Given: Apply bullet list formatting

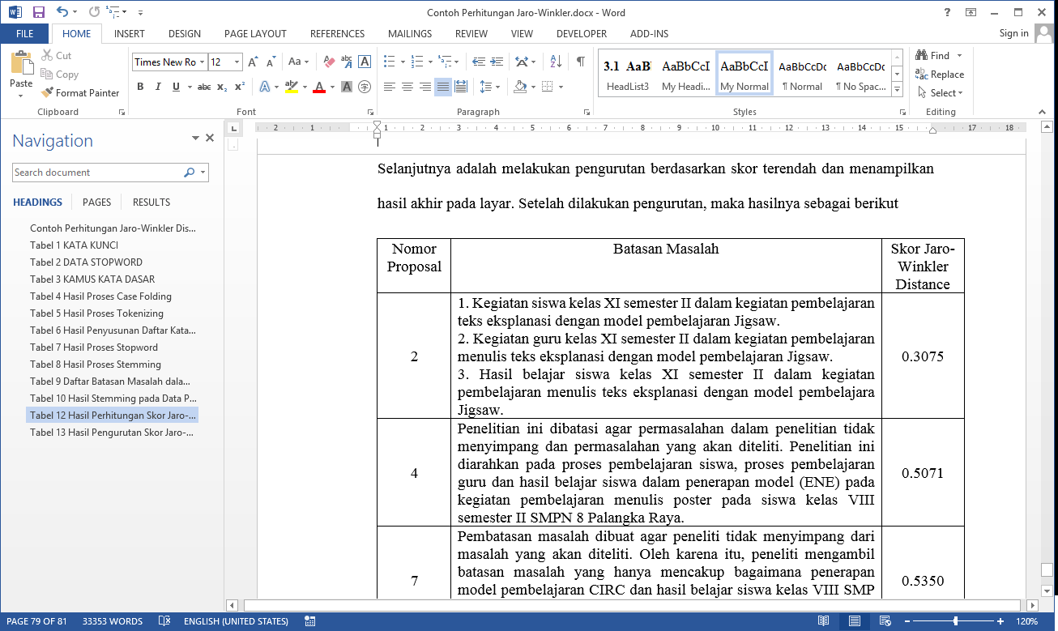Looking at the screenshot, I should point(389,62).
